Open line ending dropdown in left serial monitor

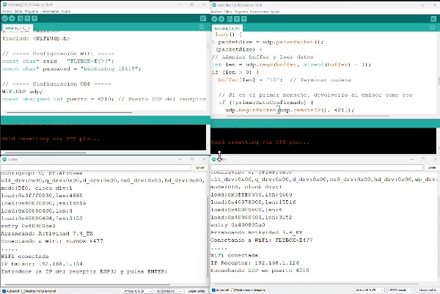(x=136, y=290)
